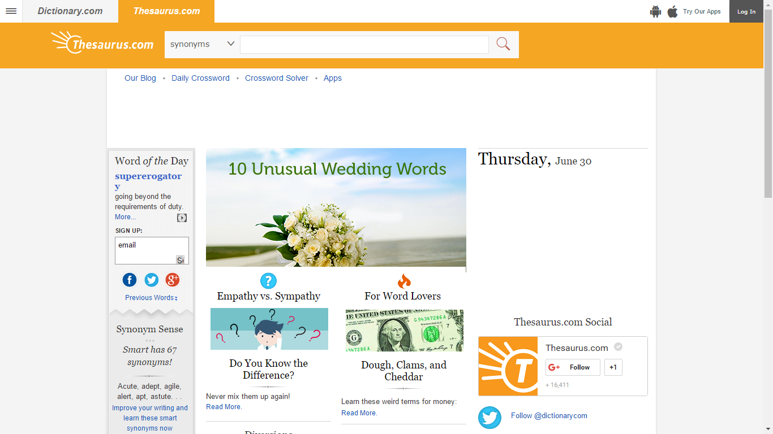Click the +1 button for Thesaurus.com
Image resolution: width=773 pixels, height=434 pixels.
point(613,367)
